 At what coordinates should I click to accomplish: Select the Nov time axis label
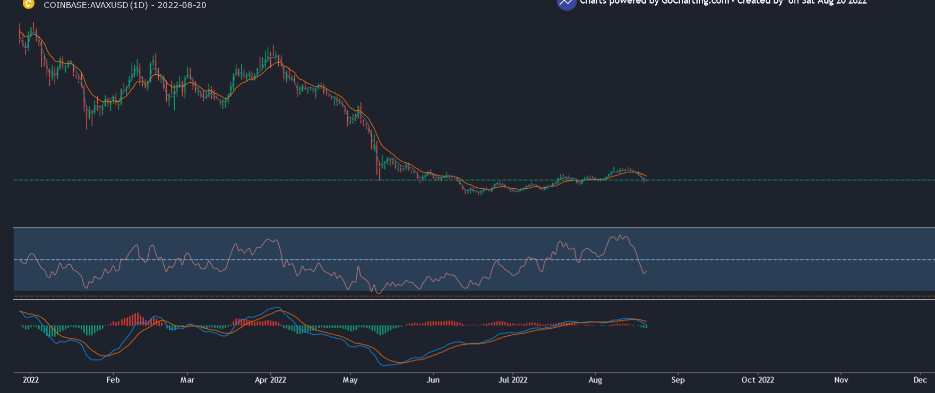841,380
